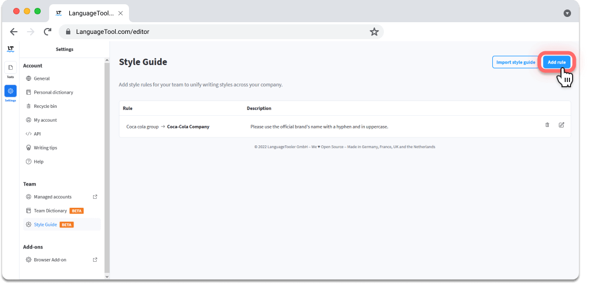The width and height of the screenshot is (589, 284).
Task: Open Managed accounts external link icon
Action: pos(95,197)
